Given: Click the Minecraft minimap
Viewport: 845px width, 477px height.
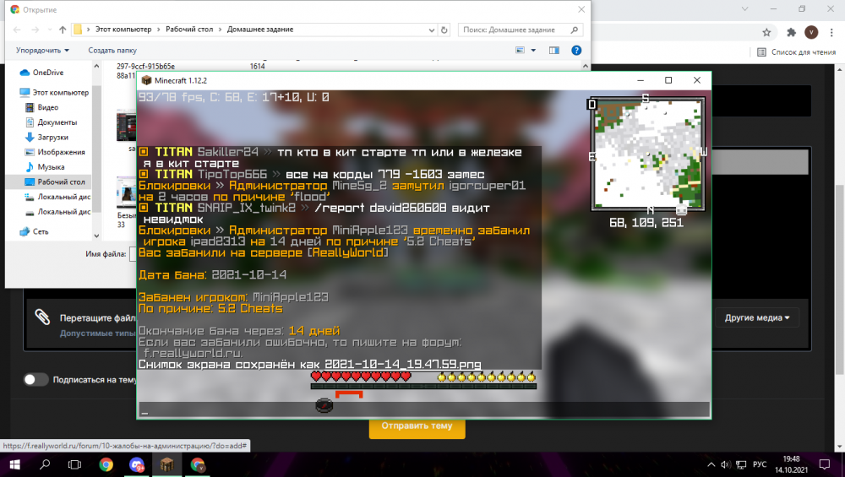Looking at the screenshot, I should 648,154.
